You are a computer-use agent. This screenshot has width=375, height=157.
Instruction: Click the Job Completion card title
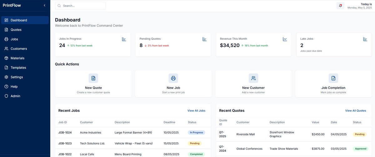tap(333, 88)
